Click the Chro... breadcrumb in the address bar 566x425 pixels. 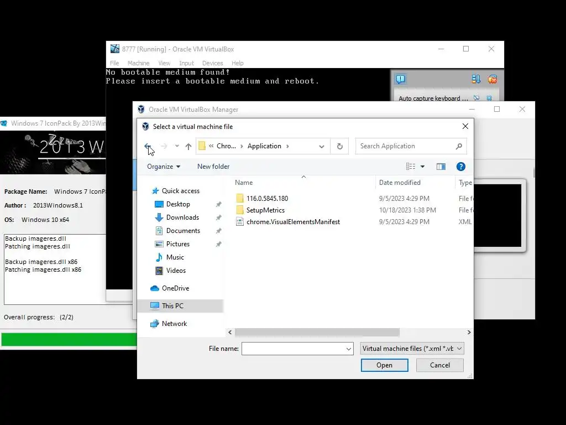pos(226,146)
